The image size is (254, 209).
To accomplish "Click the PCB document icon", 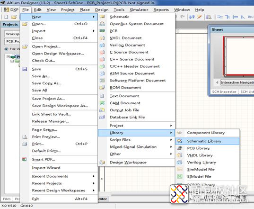I will (x=102, y=31).
